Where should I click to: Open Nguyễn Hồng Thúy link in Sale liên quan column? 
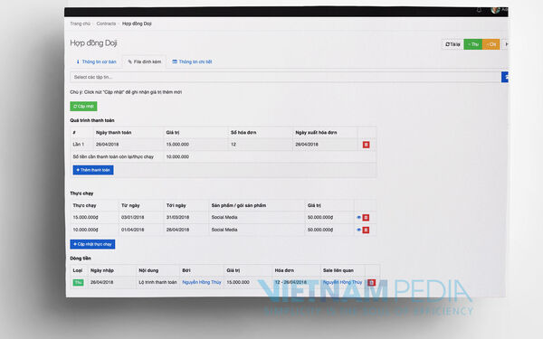342,282
